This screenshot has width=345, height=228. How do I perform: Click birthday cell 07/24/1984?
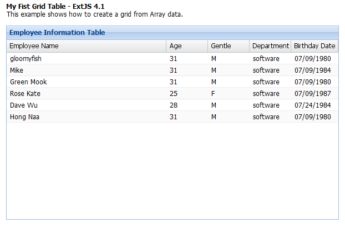click(312, 105)
